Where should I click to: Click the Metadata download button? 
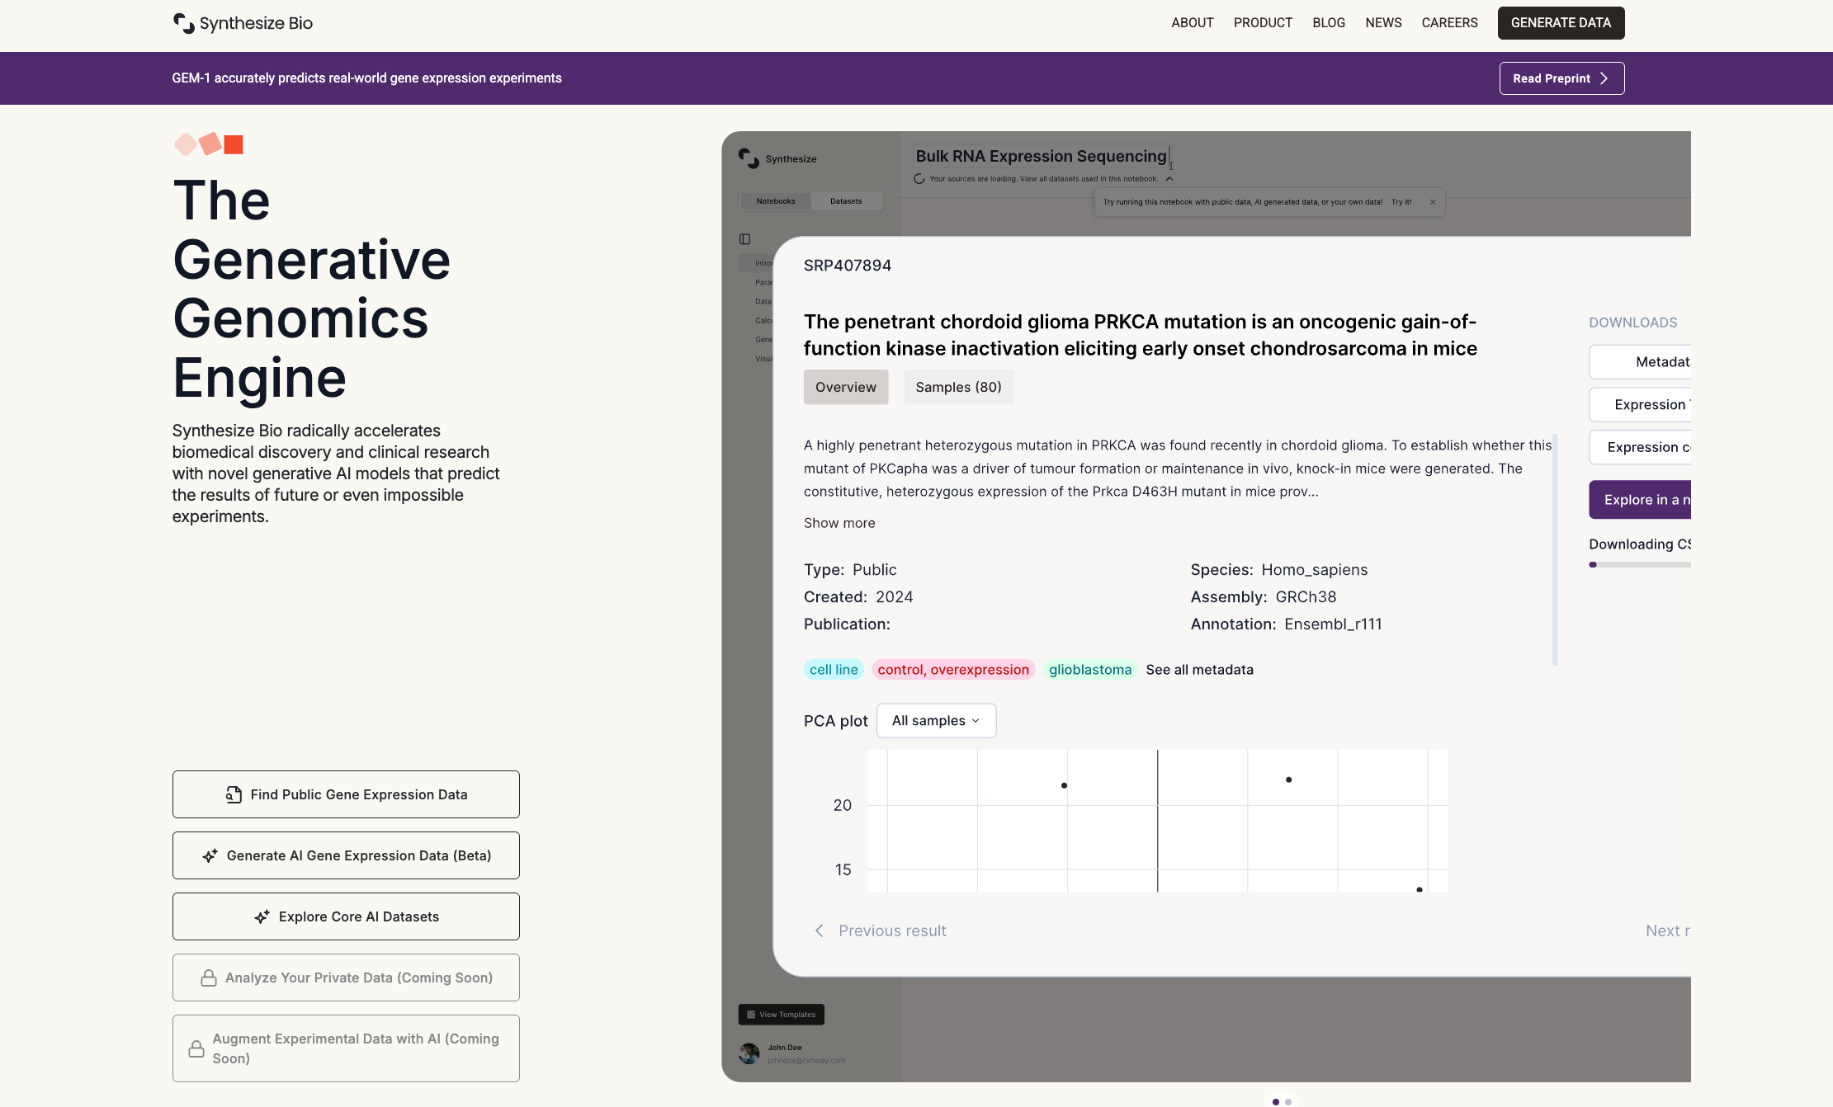click(1640, 362)
